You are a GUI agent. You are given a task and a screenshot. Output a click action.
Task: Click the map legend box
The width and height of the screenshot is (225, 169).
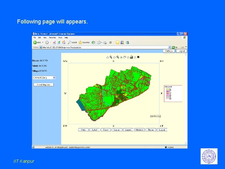(173, 94)
